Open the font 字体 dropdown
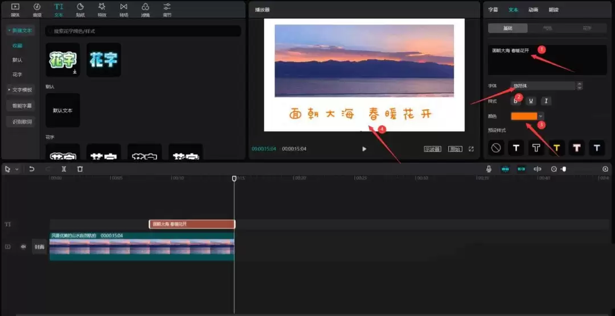The width and height of the screenshot is (615, 316). coord(546,86)
